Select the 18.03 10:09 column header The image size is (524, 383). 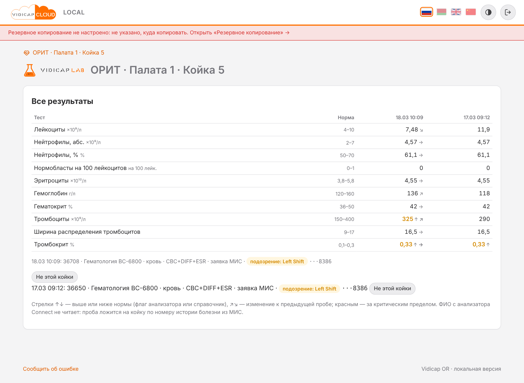click(409, 118)
